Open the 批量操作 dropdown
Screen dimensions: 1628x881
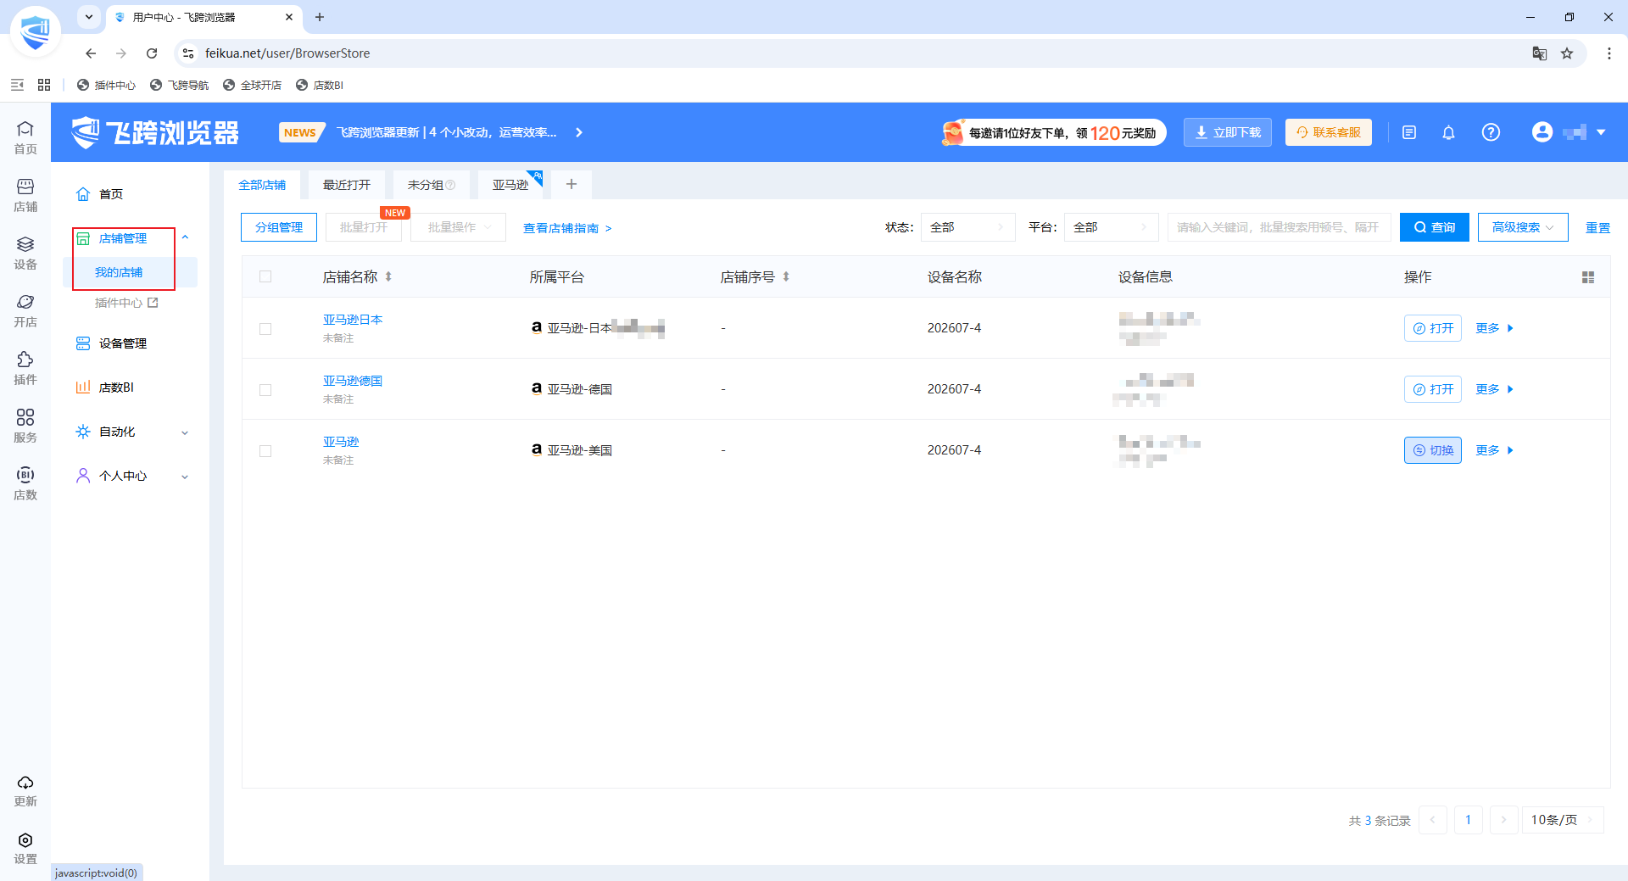click(x=458, y=227)
